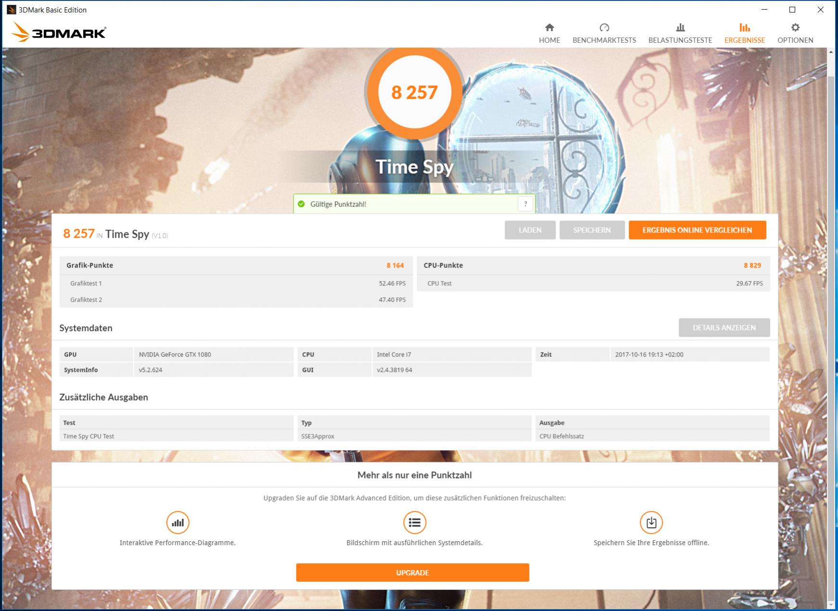Click the CPU-Punkte score 8 829
This screenshot has height=611, width=838.
point(752,265)
